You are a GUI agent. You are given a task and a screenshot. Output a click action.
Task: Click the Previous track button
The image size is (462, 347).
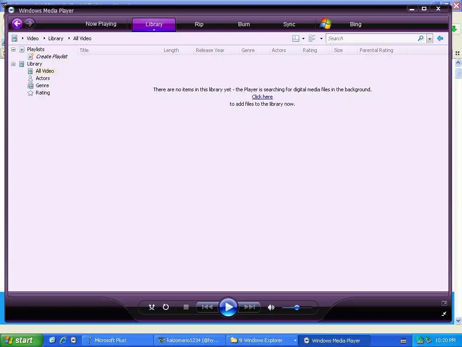click(x=207, y=307)
